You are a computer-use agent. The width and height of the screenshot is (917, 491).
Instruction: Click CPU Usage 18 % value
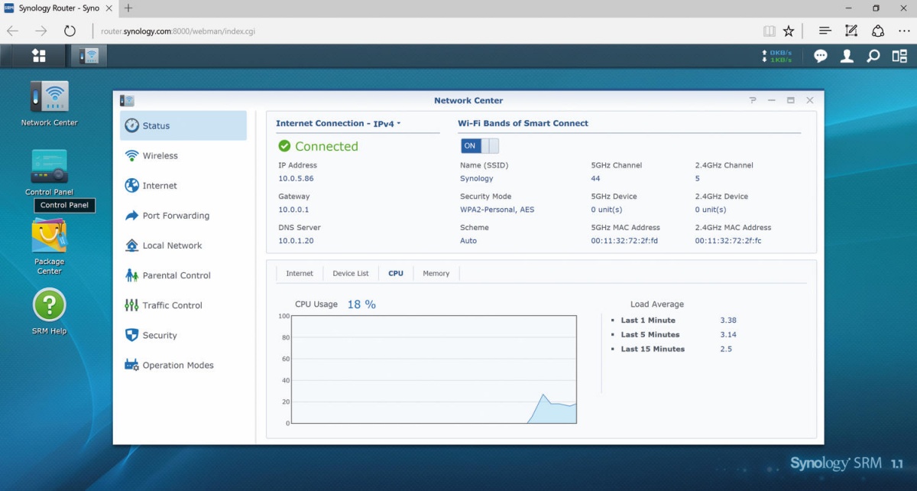point(361,304)
